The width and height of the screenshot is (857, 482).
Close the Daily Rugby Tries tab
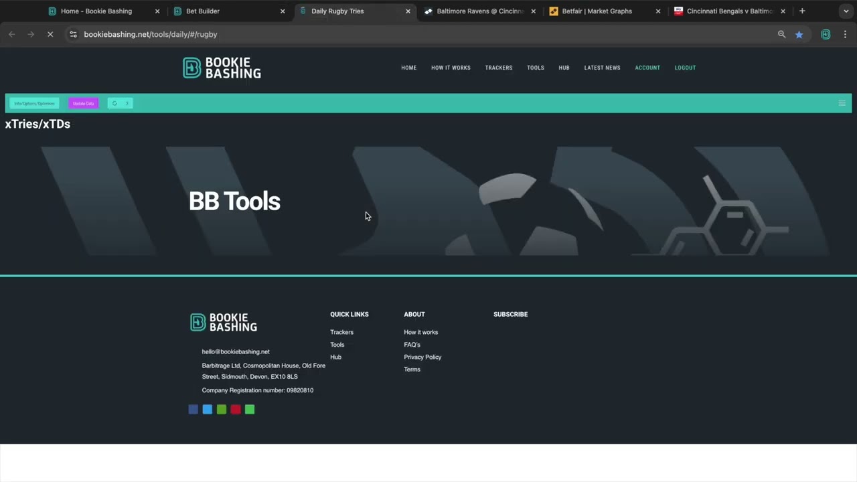point(408,11)
